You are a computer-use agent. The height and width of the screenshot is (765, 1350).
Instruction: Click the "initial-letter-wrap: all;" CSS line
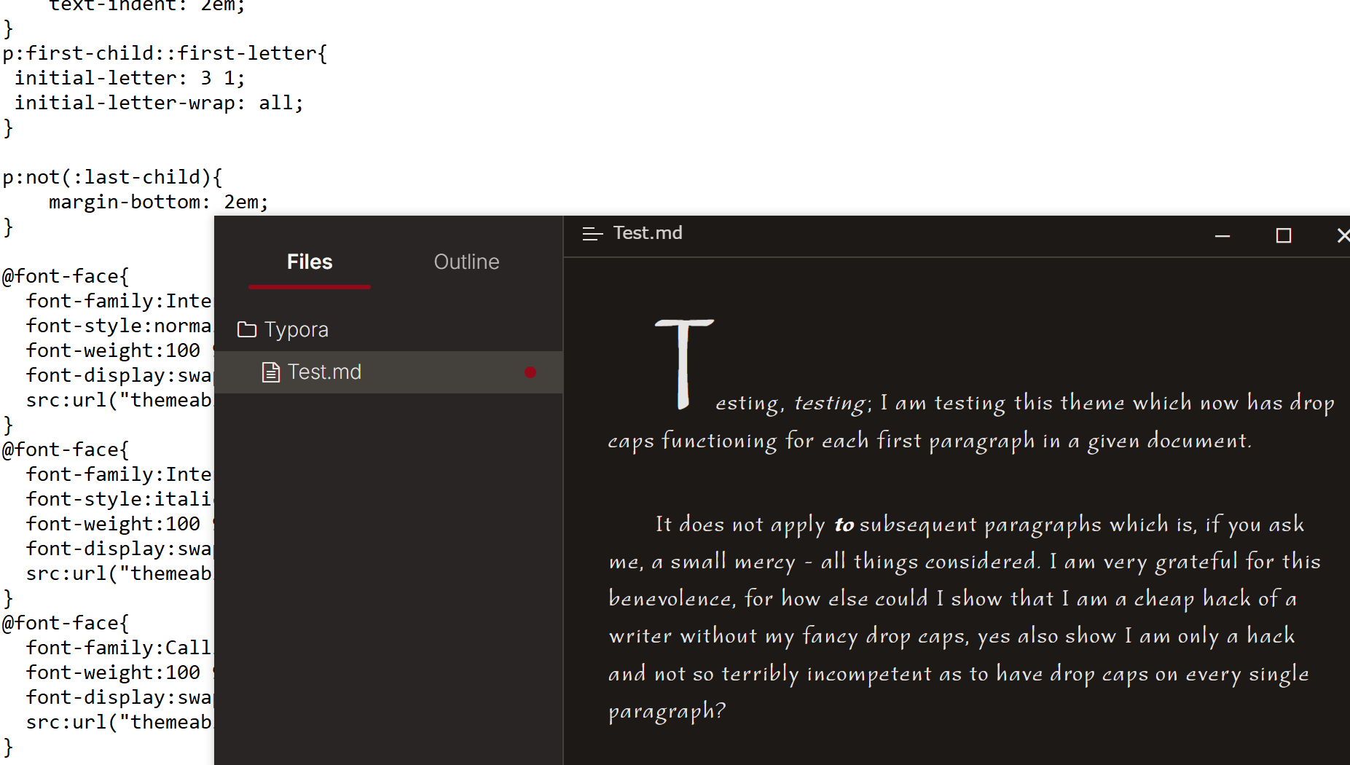pyautogui.click(x=158, y=103)
